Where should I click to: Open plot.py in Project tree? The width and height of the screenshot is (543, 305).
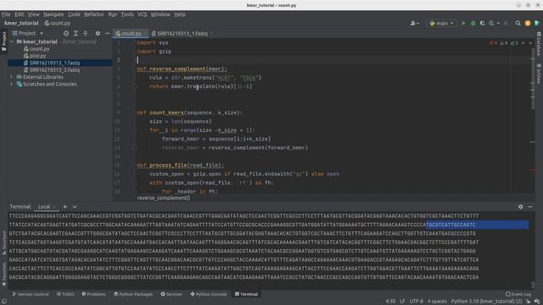pyautogui.click(x=37, y=56)
